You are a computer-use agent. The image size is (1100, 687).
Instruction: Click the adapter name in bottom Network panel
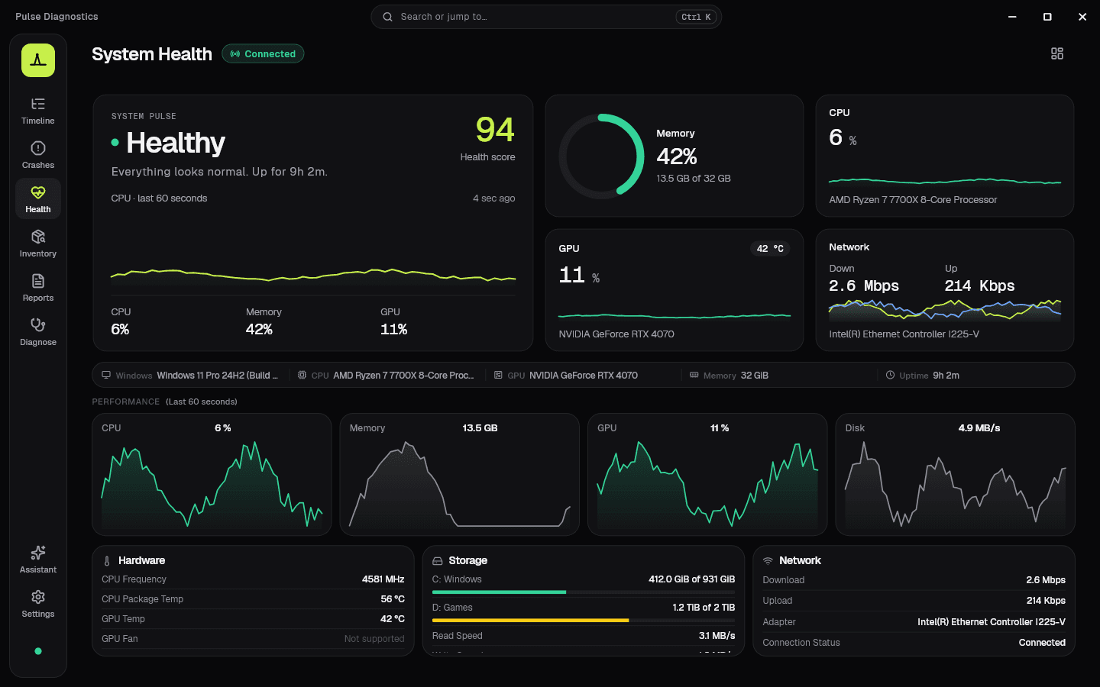click(x=992, y=622)
